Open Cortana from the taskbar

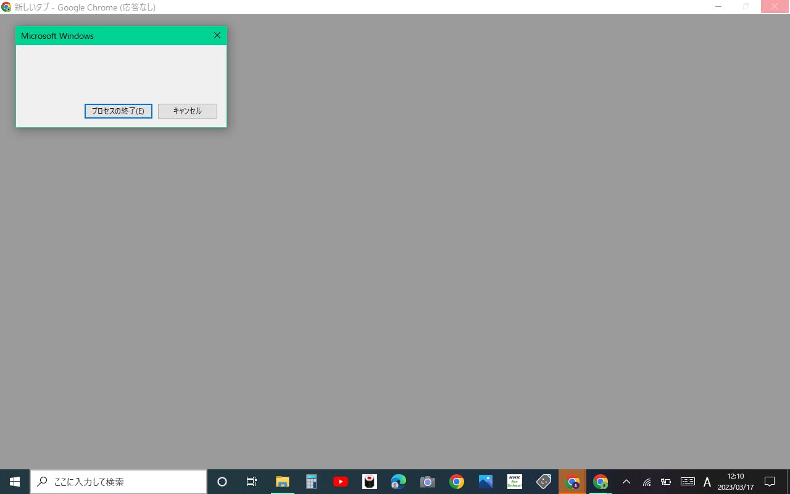222,482
